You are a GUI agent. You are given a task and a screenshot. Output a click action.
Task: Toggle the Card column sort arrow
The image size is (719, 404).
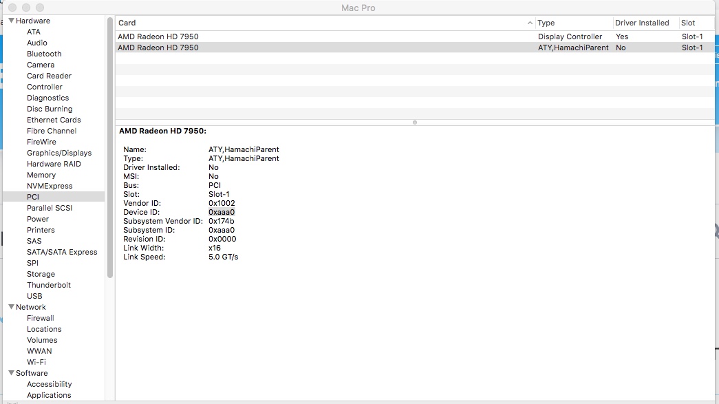pyautogui.click(x=530, y=23)
